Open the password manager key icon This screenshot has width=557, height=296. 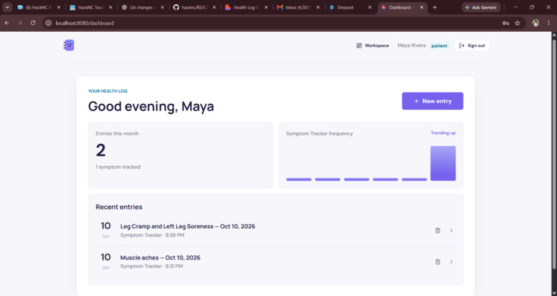point(505,23)
